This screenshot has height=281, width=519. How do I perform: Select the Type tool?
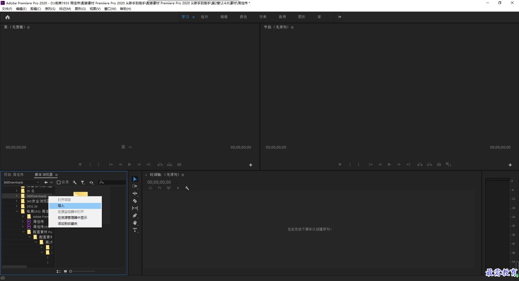coord(135,230)
